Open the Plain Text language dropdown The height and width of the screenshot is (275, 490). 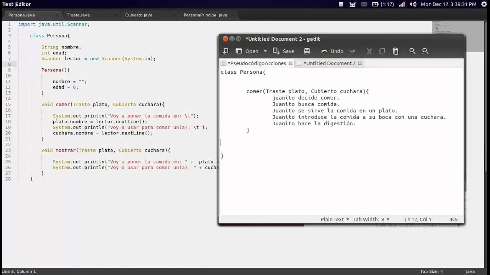coord(335,219)
